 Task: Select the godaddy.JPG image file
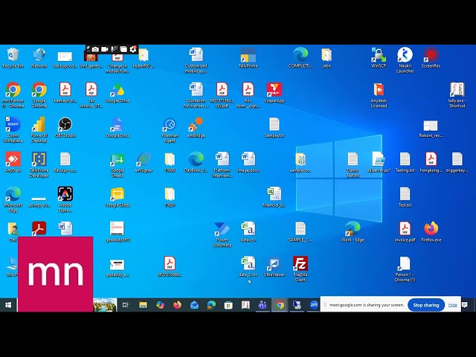(x=118, y=231)
